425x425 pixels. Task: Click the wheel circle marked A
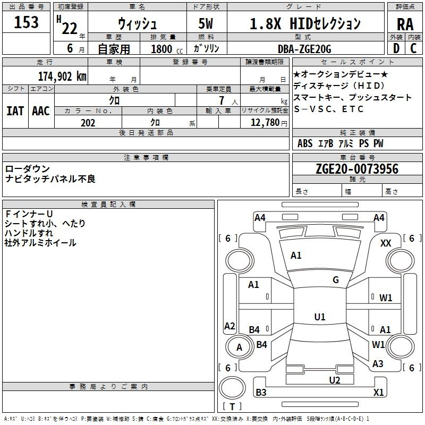[239, 347]
